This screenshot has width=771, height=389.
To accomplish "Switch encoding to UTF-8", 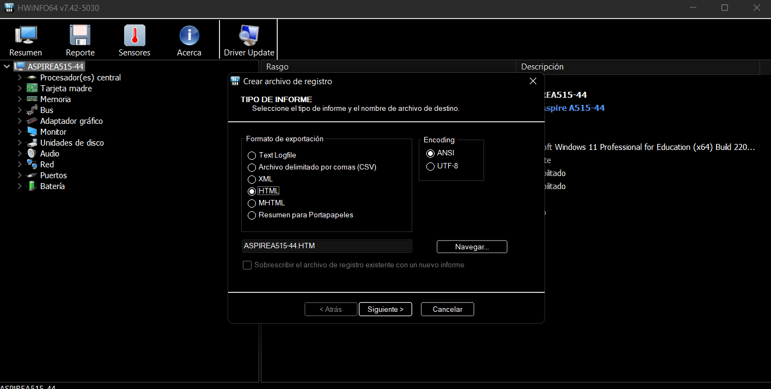I will [431, 167].
